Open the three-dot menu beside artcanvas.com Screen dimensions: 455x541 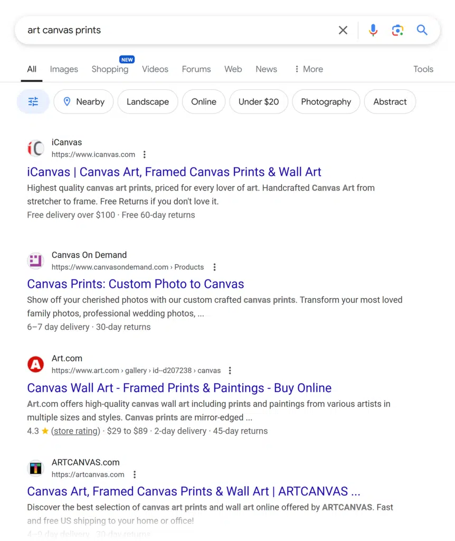pyautogui.click(x=135, y=474)
